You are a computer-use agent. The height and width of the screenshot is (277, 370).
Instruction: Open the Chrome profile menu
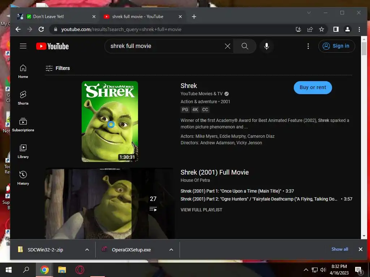348,30
